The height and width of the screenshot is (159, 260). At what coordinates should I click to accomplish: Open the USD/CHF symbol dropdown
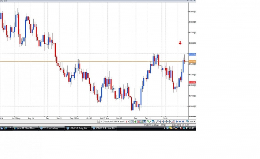(109, 122)
